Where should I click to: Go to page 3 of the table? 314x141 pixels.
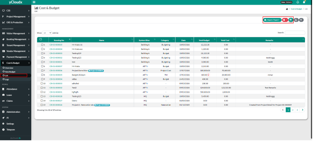[297, 110]
